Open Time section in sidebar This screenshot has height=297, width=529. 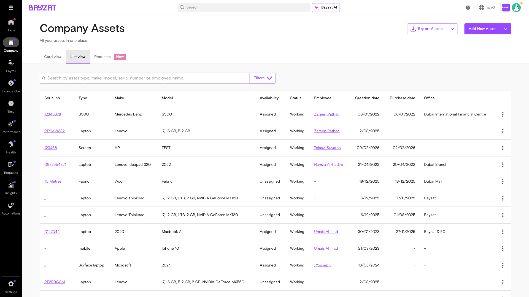coord(11,107)
